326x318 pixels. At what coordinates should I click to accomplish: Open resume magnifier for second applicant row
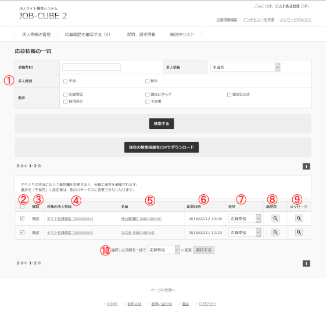tap(275, 232)
